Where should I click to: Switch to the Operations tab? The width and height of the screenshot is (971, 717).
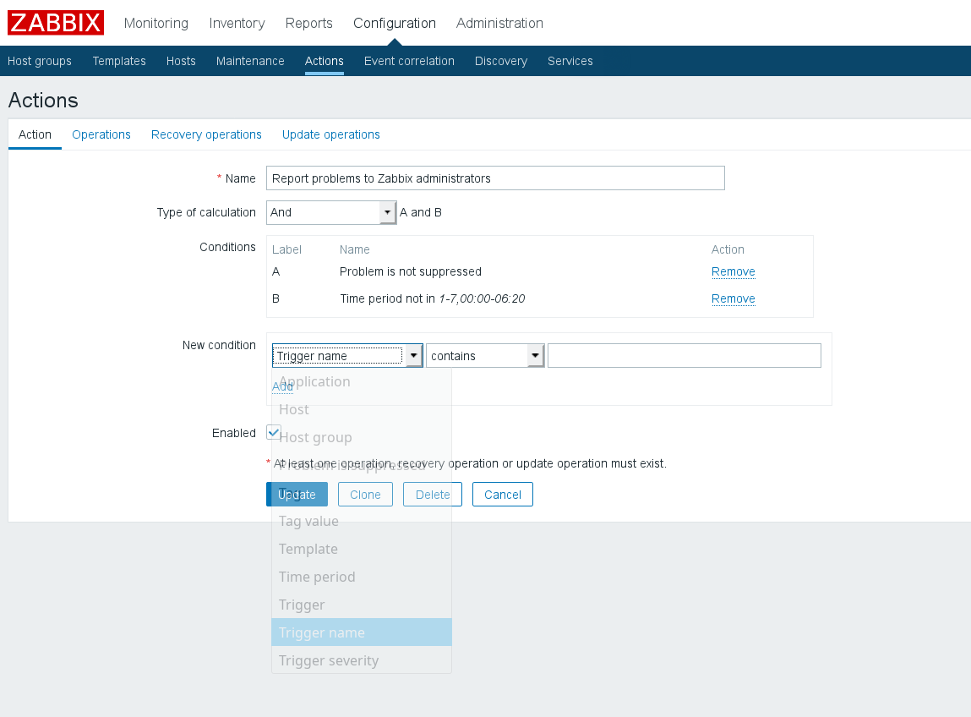(x=101, y=134)
